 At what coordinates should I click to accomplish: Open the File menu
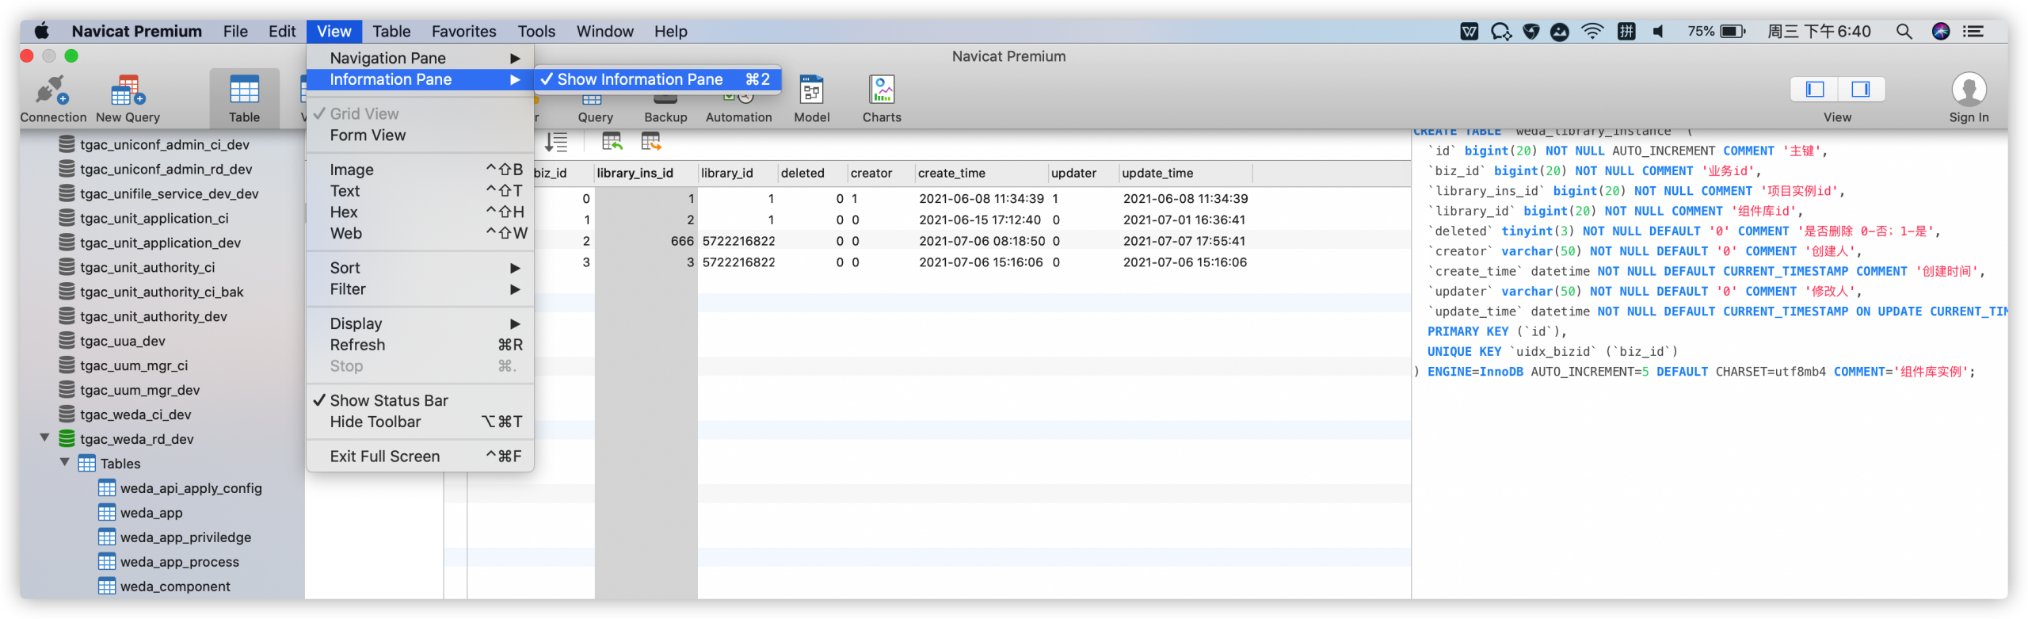coord(235,32)
